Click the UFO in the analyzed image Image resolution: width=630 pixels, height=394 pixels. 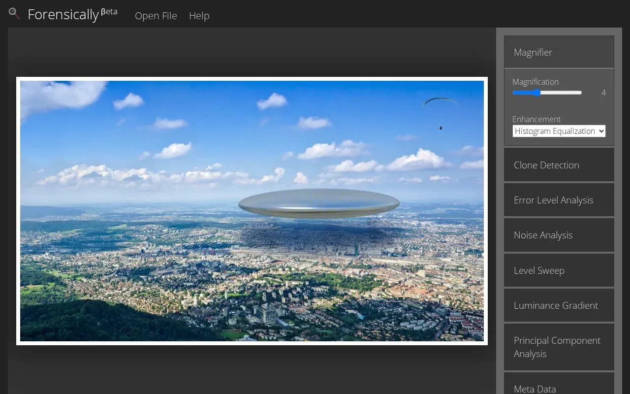tap(319, 203)
